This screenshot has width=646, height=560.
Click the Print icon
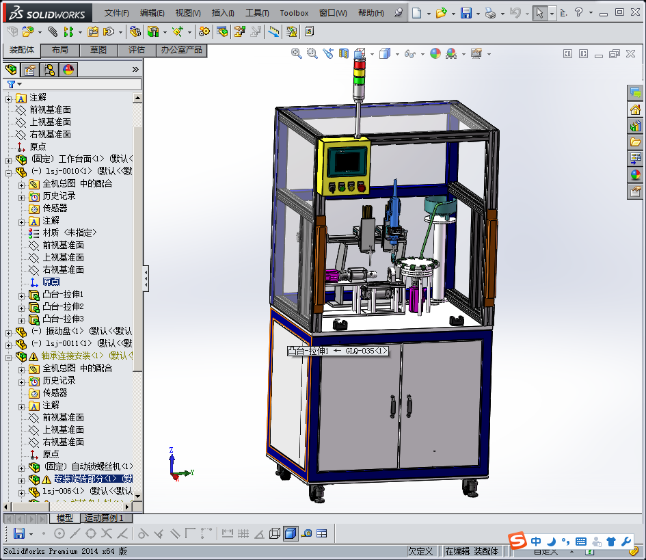click(490, 13)
